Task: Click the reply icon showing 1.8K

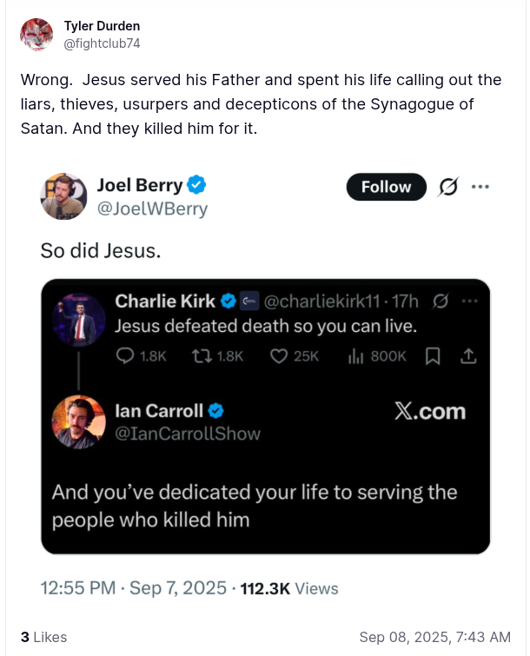Action: (124, 356)
